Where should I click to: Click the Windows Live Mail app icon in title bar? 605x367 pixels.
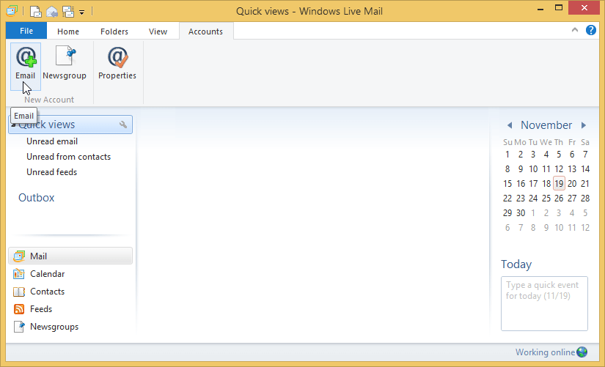click(12, 11)
